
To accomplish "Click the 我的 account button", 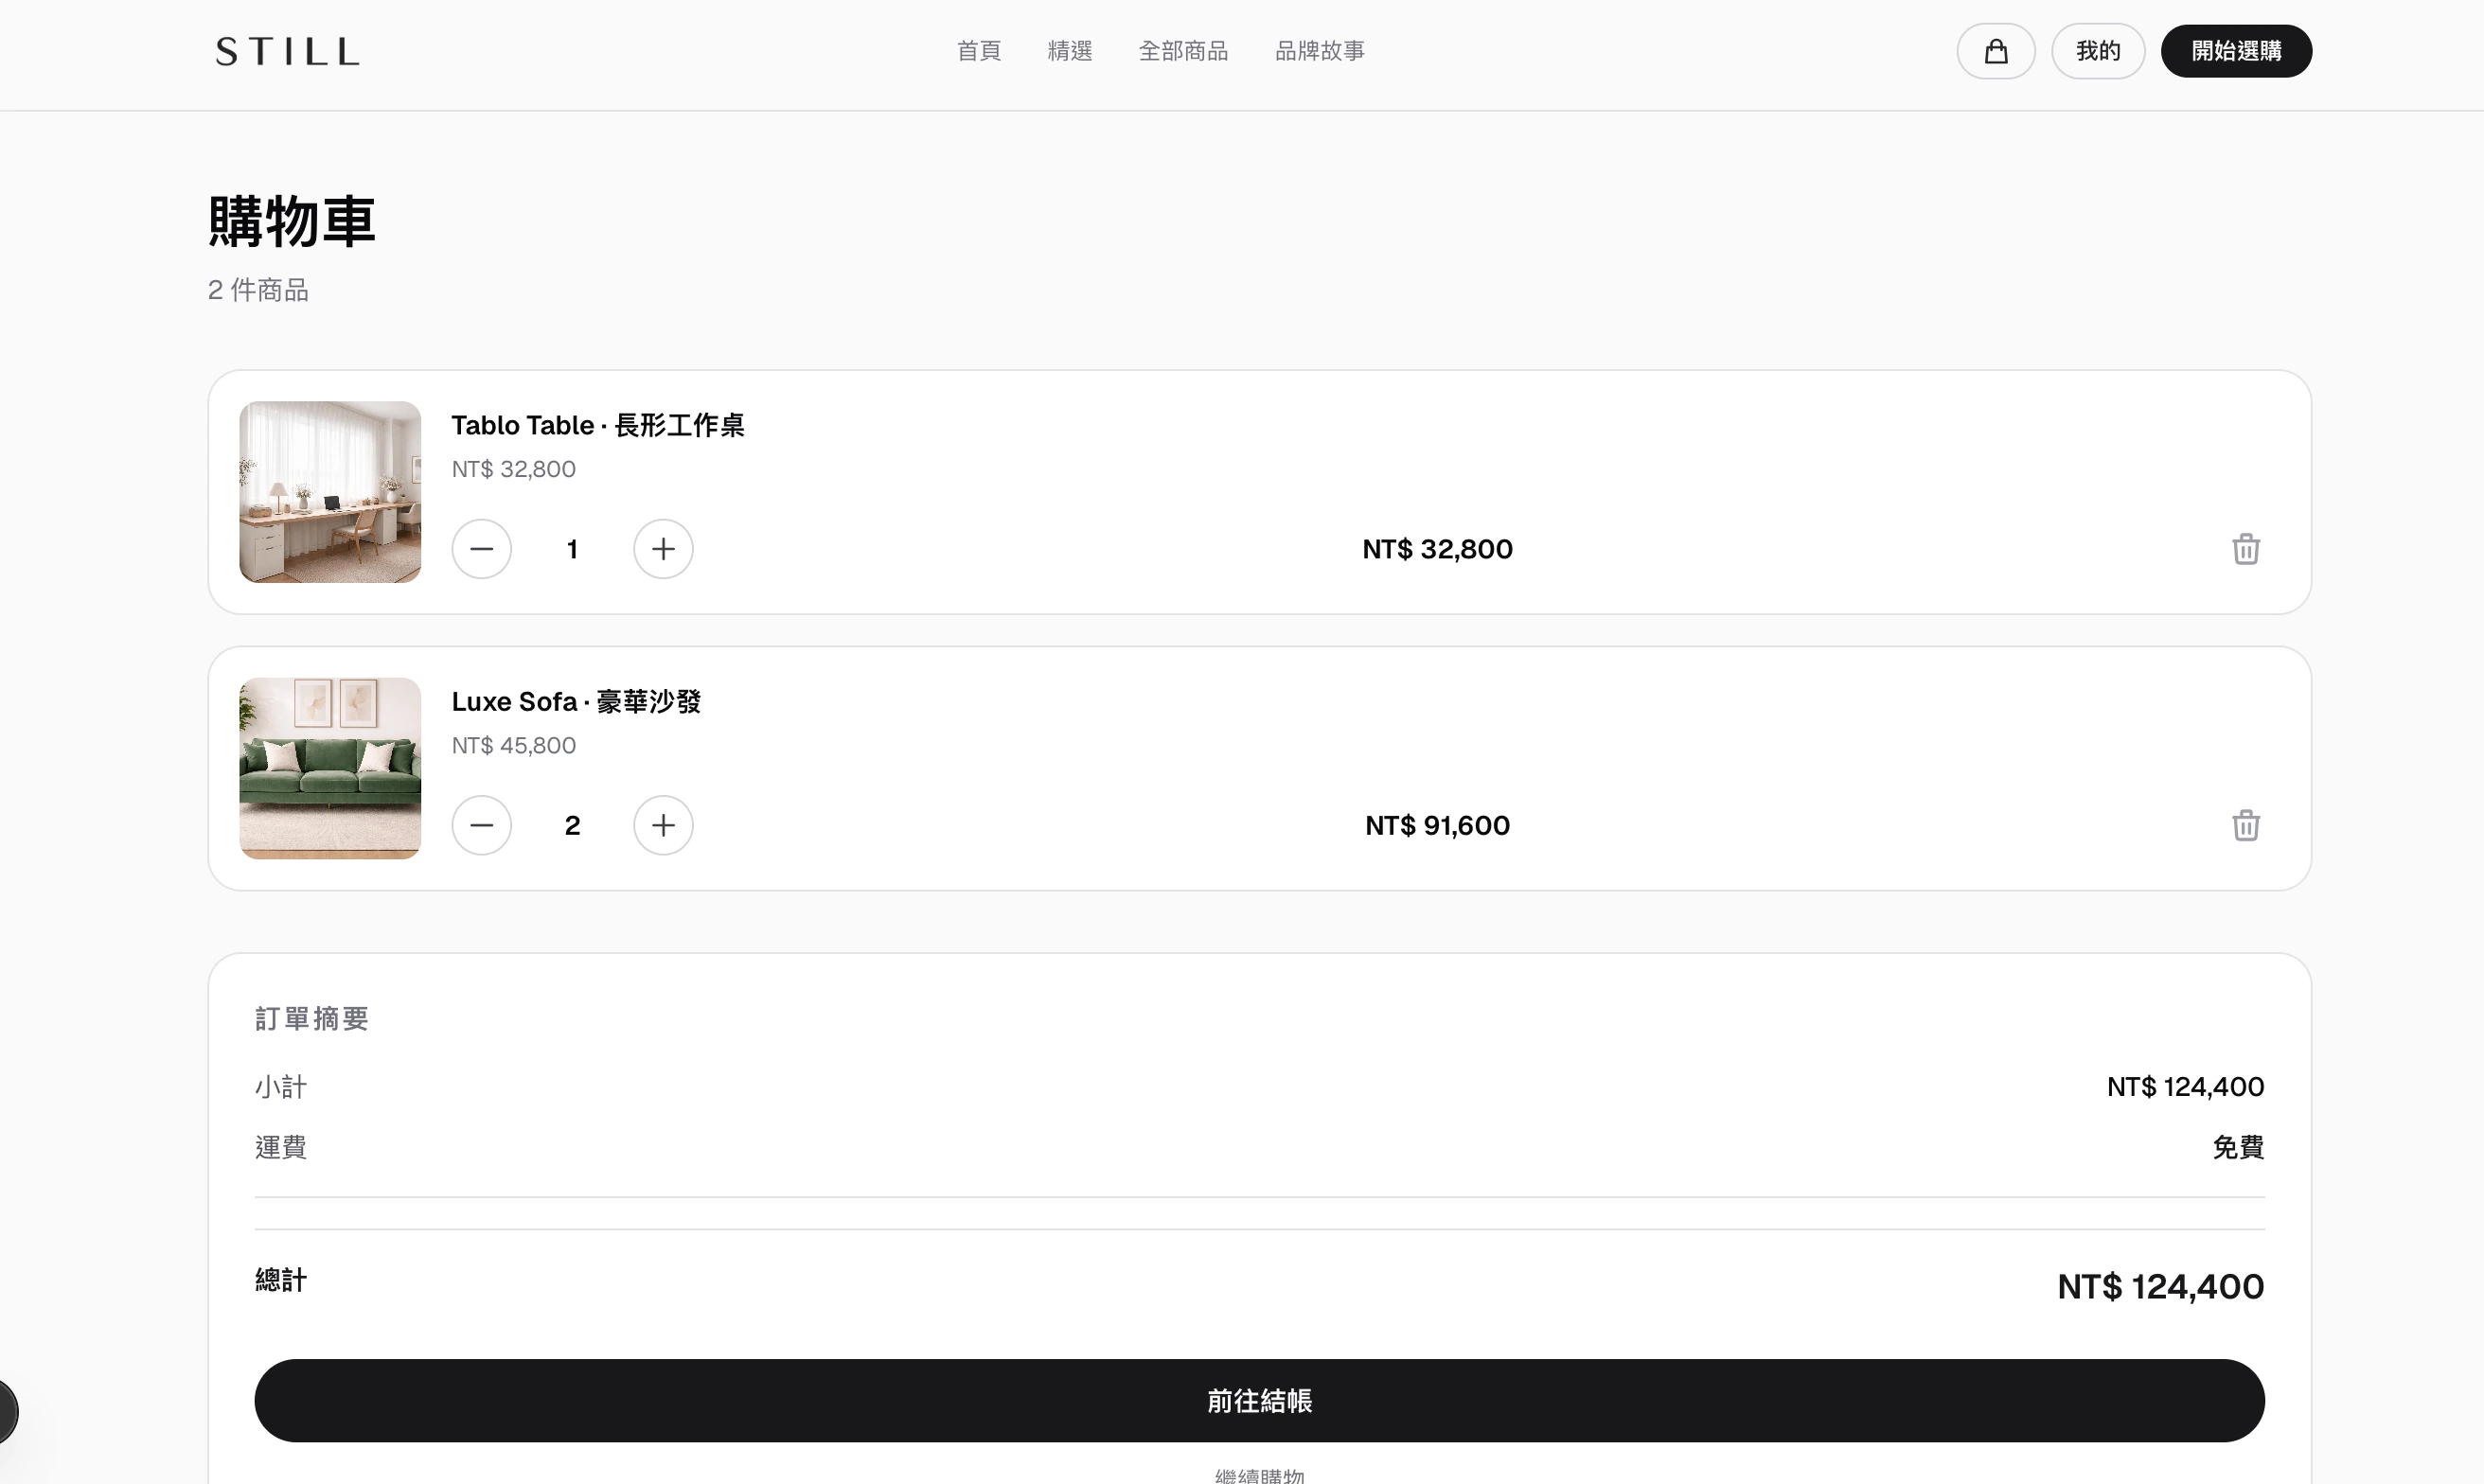I will click(2097, 51).
